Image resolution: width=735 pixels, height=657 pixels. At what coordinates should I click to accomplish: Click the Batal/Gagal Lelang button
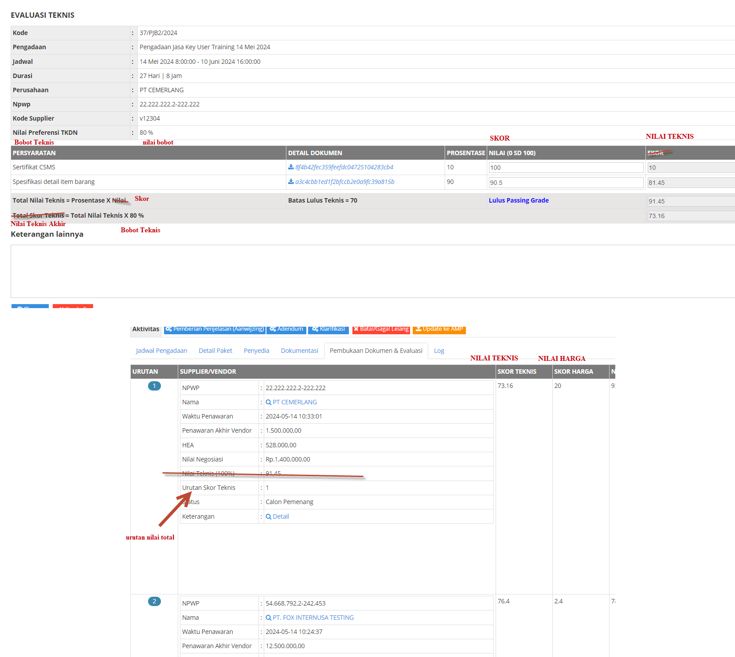pyautogui.click(x=381, y=329)
